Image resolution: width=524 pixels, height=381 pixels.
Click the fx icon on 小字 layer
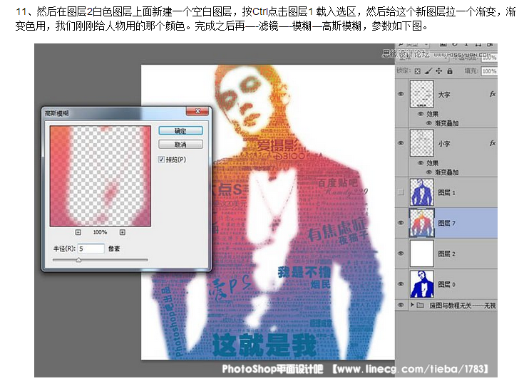pos(492,143)
